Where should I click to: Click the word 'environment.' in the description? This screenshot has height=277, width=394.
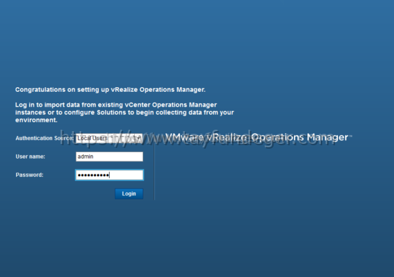(36, 120)
